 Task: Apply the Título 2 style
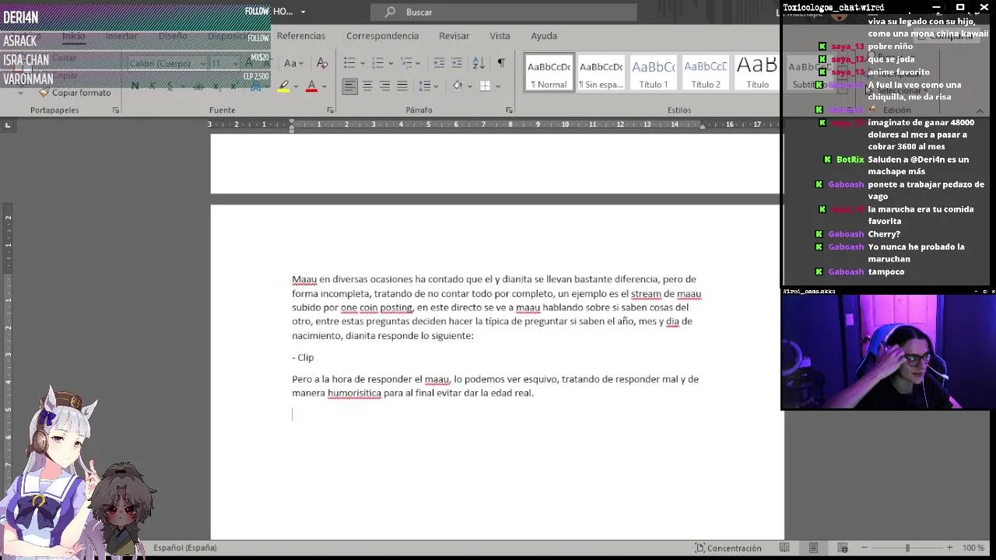click(706, 72)
